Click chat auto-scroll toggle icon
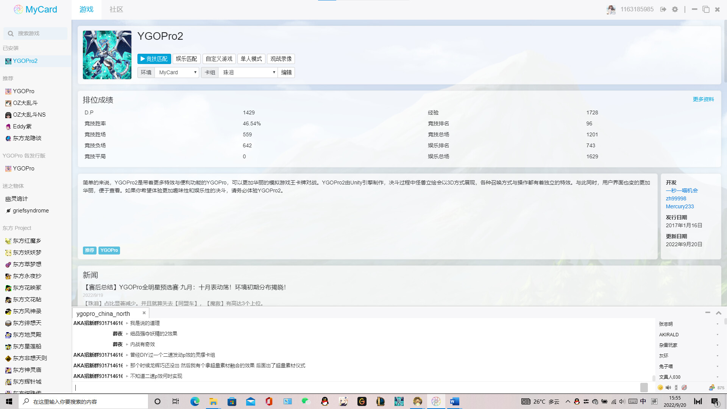Screen dimensions: 727x409 point(676,387)
